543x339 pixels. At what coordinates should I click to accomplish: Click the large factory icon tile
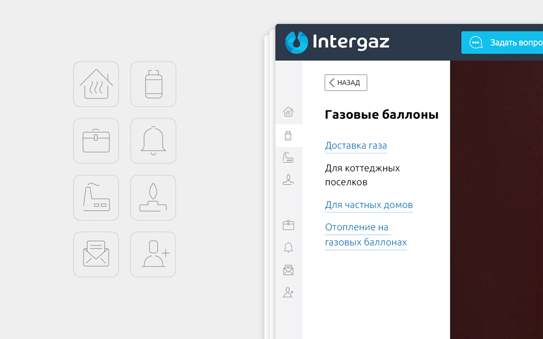pyautogui.click(x=96, y=197)
